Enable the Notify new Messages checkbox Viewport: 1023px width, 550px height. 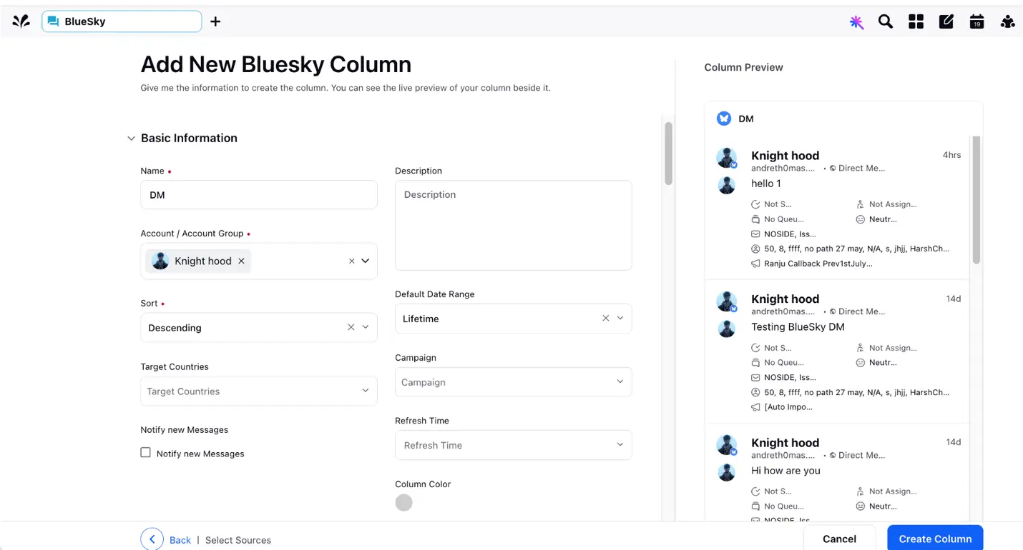(146, 453)
